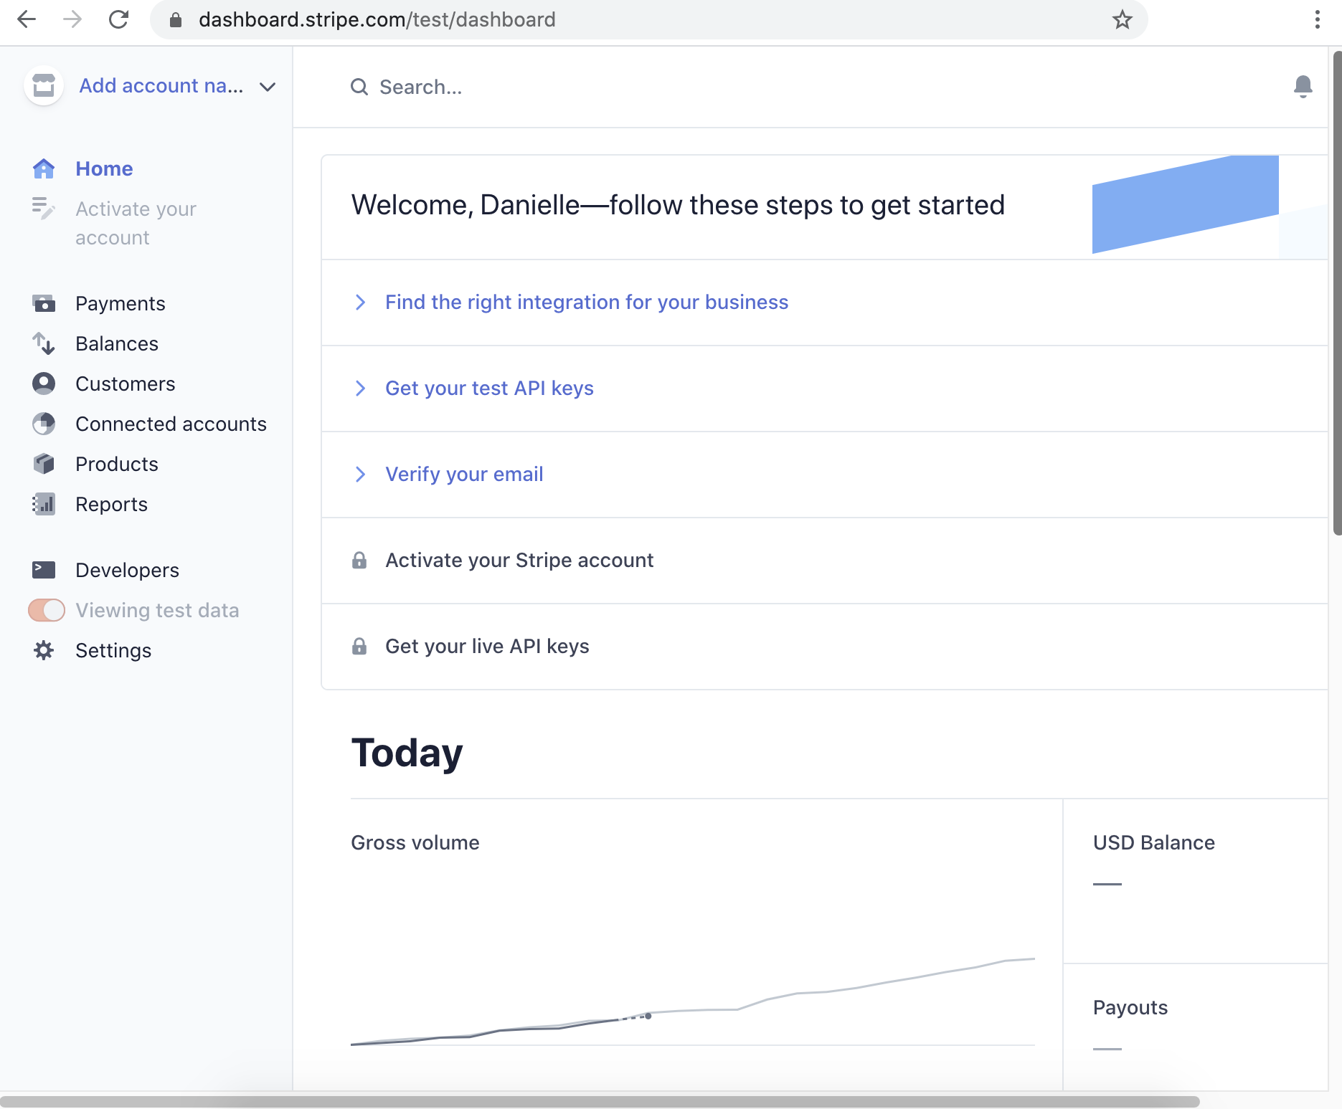1342x1109 pixels.
Task: Click the browser back arrow
Action: [27, 19]
